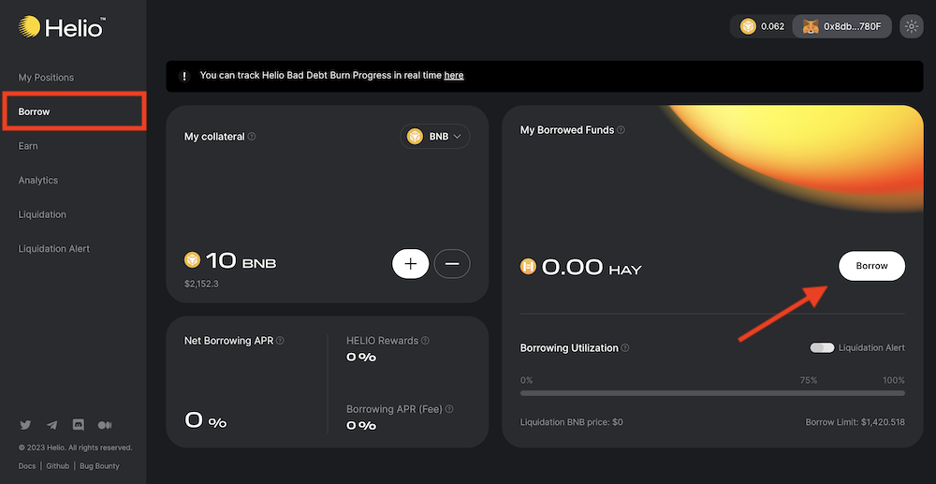The image size is (936, 484).
Task: Open Helio's Twitter page icon
Action: tap(25, 425)
